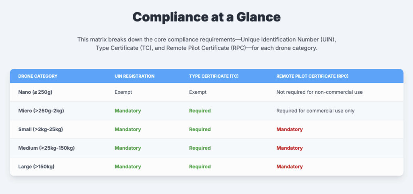Click the matrix description paragraph under the heading

click(x=206, y=44)
